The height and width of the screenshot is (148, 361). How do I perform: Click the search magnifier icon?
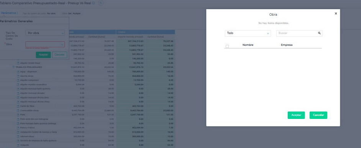point(319,33)
